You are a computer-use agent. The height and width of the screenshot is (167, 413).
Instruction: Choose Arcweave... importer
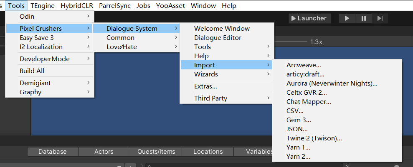(x=337, y=65)
